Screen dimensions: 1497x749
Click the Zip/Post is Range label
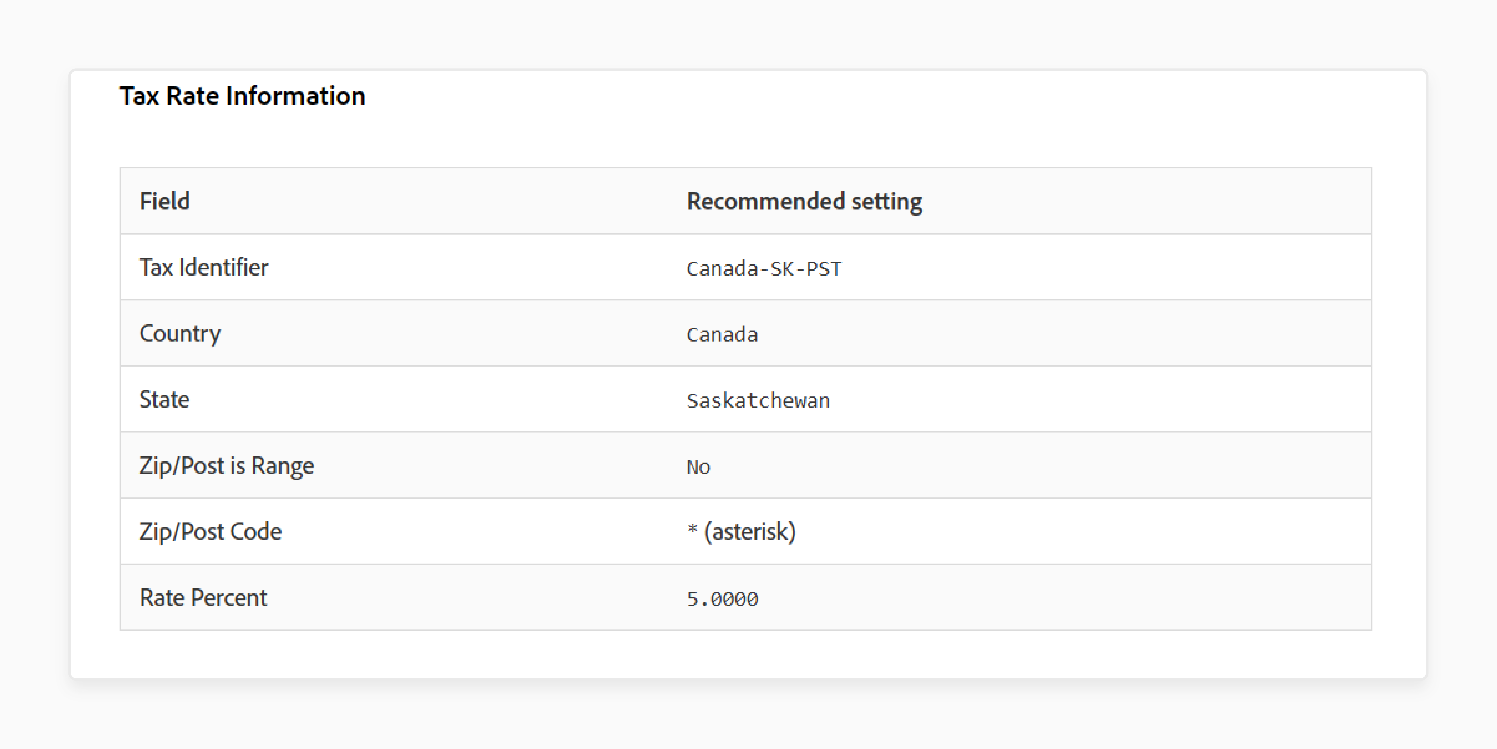(227, 465)
